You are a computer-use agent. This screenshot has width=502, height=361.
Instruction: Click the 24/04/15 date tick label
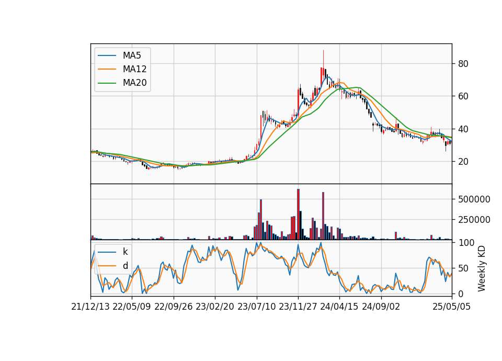(x=339, y=307)
